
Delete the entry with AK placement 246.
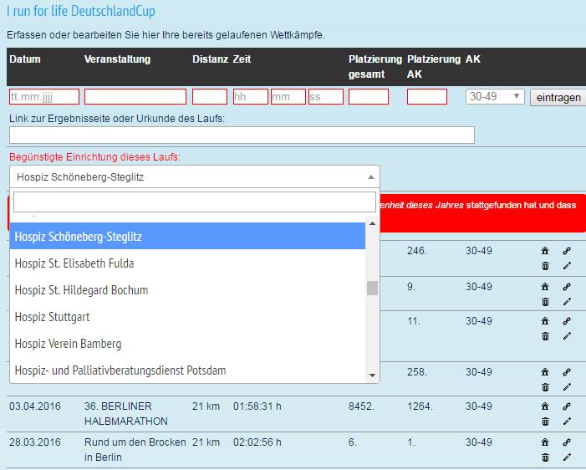545,266
